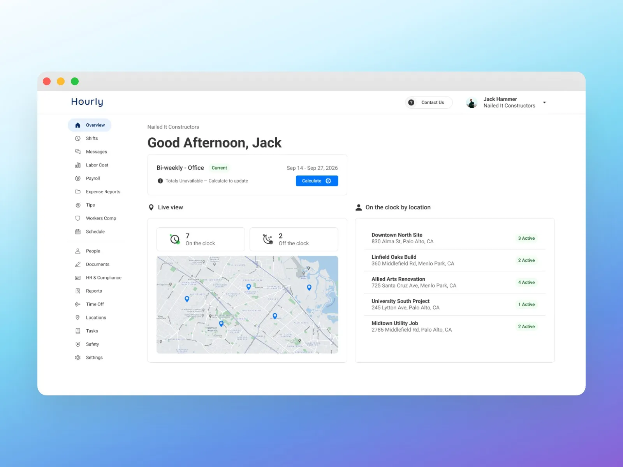The image size is (623, 467).
Task: Select the Shifts clock icon
Action: [77, 139]
